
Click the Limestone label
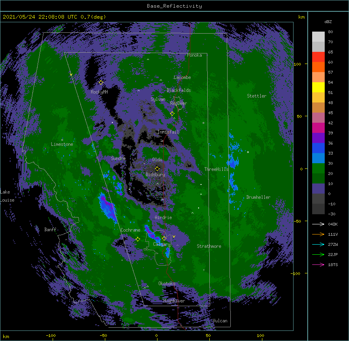pos(62,144)
